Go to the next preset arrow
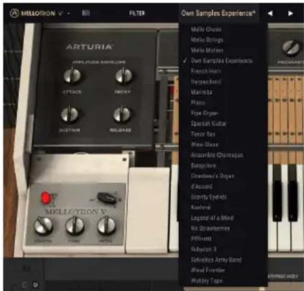 (290, 13)
